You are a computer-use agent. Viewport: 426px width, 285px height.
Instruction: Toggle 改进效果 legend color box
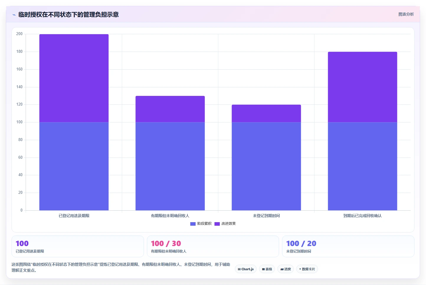click(x=217, y=224)
